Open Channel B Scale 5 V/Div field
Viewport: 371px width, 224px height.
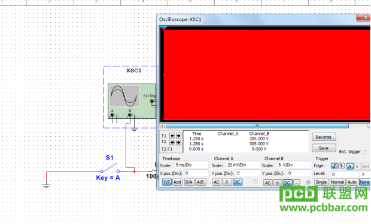click(294, 165)
